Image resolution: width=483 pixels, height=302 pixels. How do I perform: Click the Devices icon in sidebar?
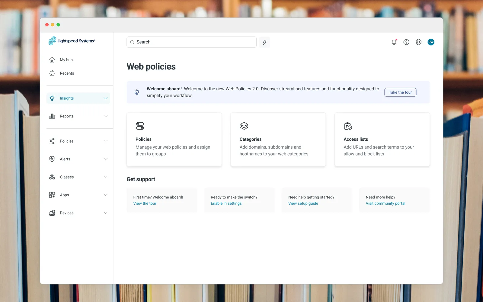[x=52, y=213]
